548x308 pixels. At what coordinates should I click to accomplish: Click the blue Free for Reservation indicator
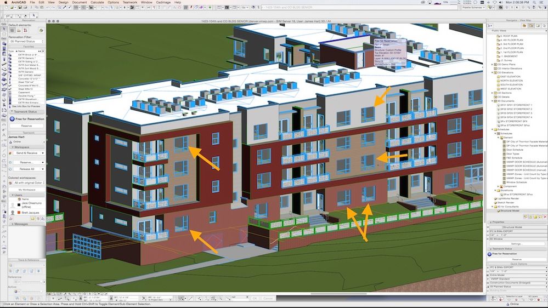(x=12, y=119)
